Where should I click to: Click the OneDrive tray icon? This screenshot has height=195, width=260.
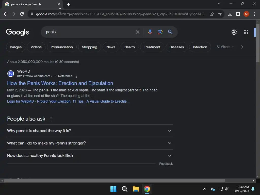213,189
